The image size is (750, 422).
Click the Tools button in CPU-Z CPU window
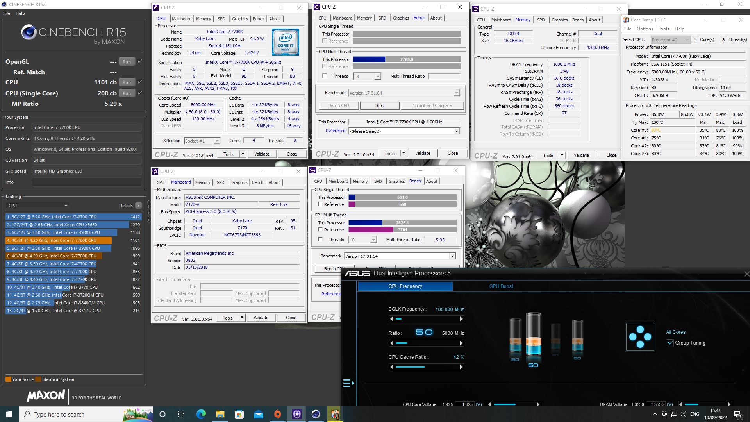point(229,154)
